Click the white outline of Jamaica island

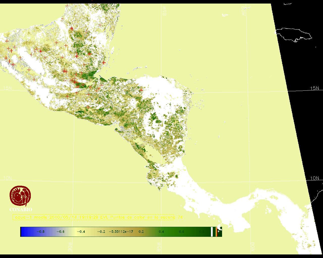click(x=294, y=34)
